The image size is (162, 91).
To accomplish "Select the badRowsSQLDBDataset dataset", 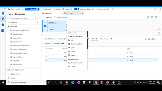I will tap(21, 30).
